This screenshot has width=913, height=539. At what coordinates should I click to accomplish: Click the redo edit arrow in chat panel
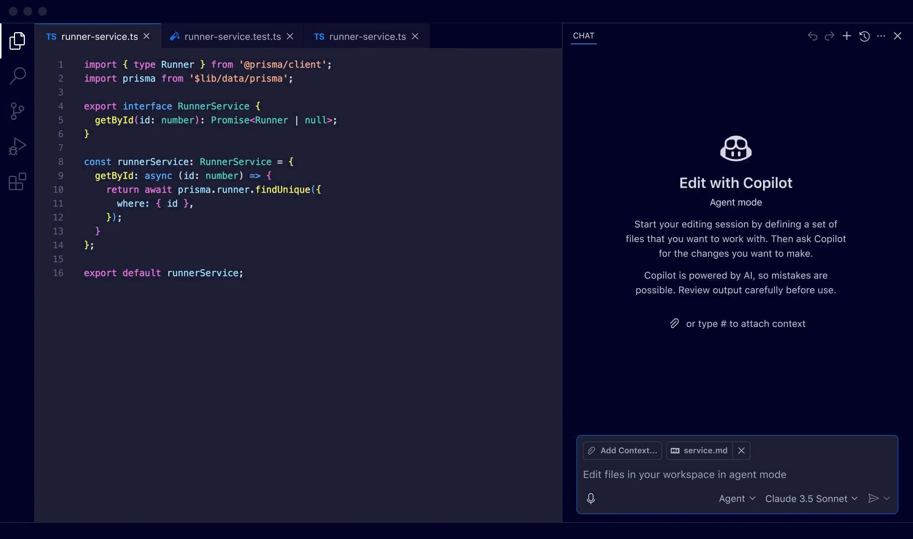pyautogui.click(x=829, y=36)
